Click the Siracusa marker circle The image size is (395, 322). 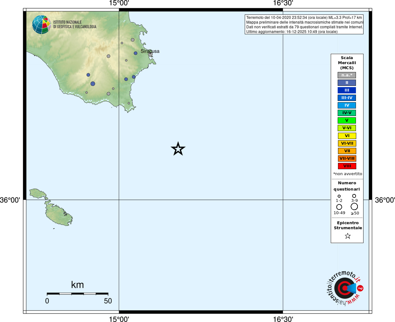150,54
